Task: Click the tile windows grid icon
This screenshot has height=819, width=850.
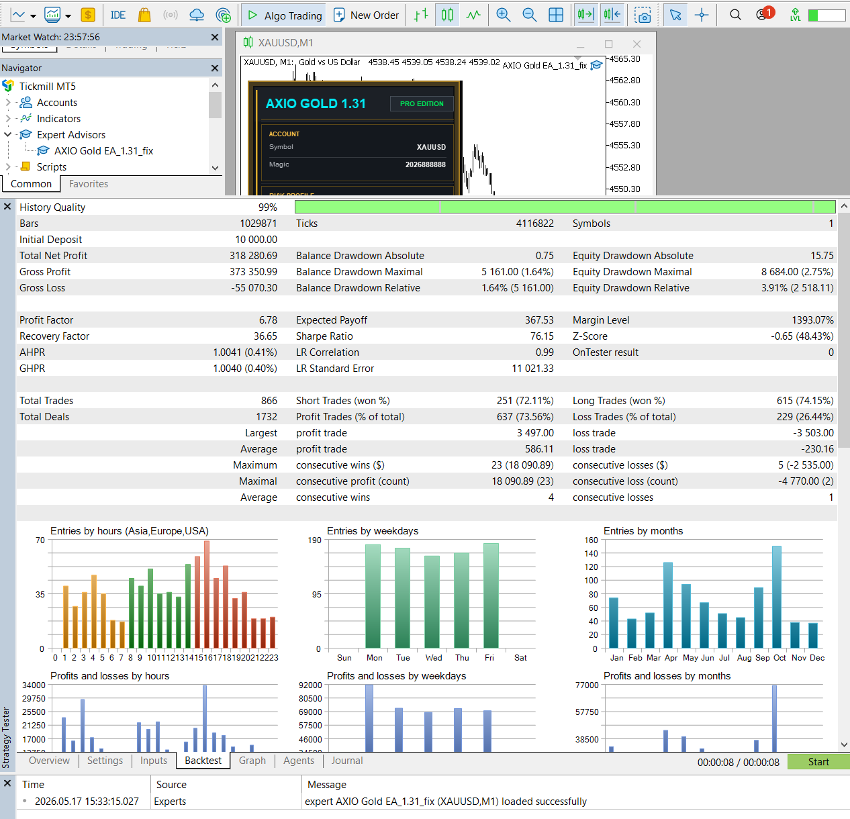Action: [x=556, y=15]
